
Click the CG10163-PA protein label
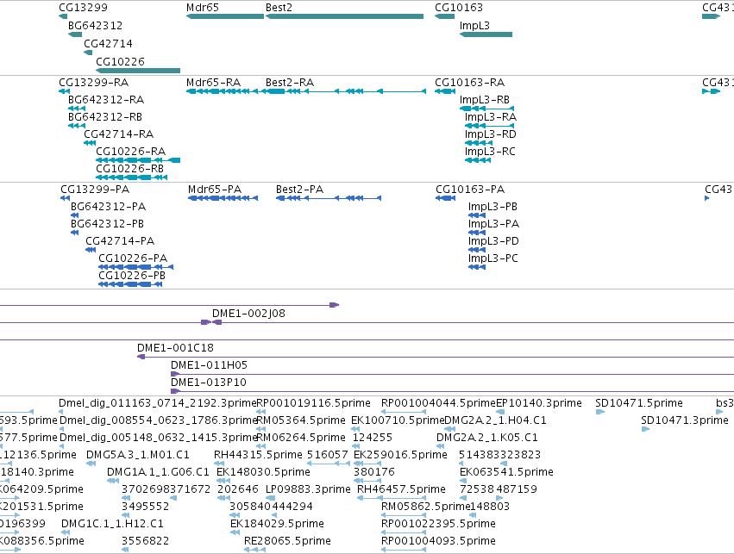coord(470,190)
